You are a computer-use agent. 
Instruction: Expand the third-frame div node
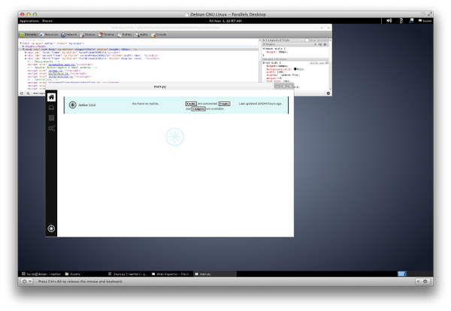point(26,59)
